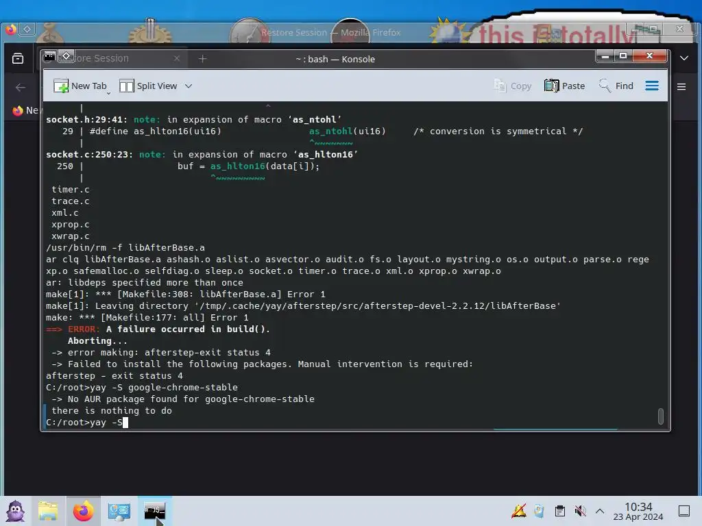Screen dimensions: 702x526
Task: Click the text 'there is nothing to do'
Action: click(x=112, y=411)
